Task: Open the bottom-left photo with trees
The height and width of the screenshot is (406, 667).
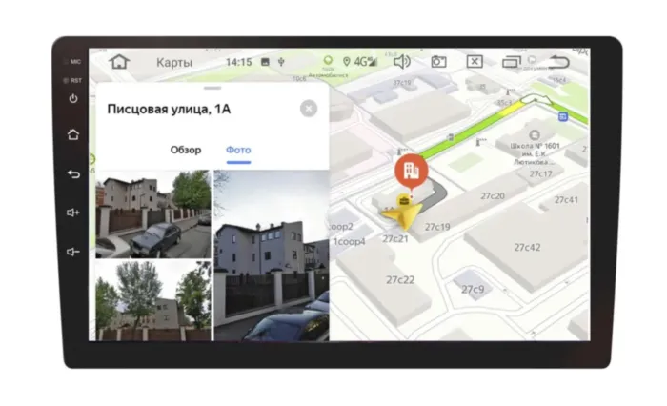Action: pyautogui.click(x=152, y=300)
